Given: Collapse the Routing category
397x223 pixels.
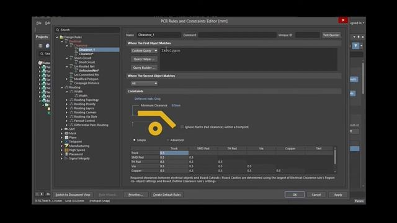Looking at the screenshot, I should tap(62, 87).
